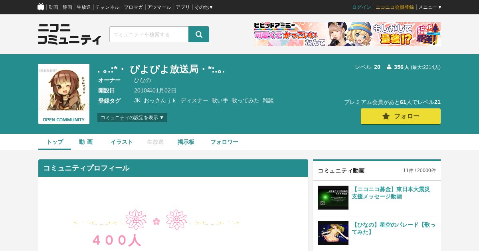Screen dimensions: 479x251
Task: Click the ニコニコ会員登録 link
Action: pos(395,7)
